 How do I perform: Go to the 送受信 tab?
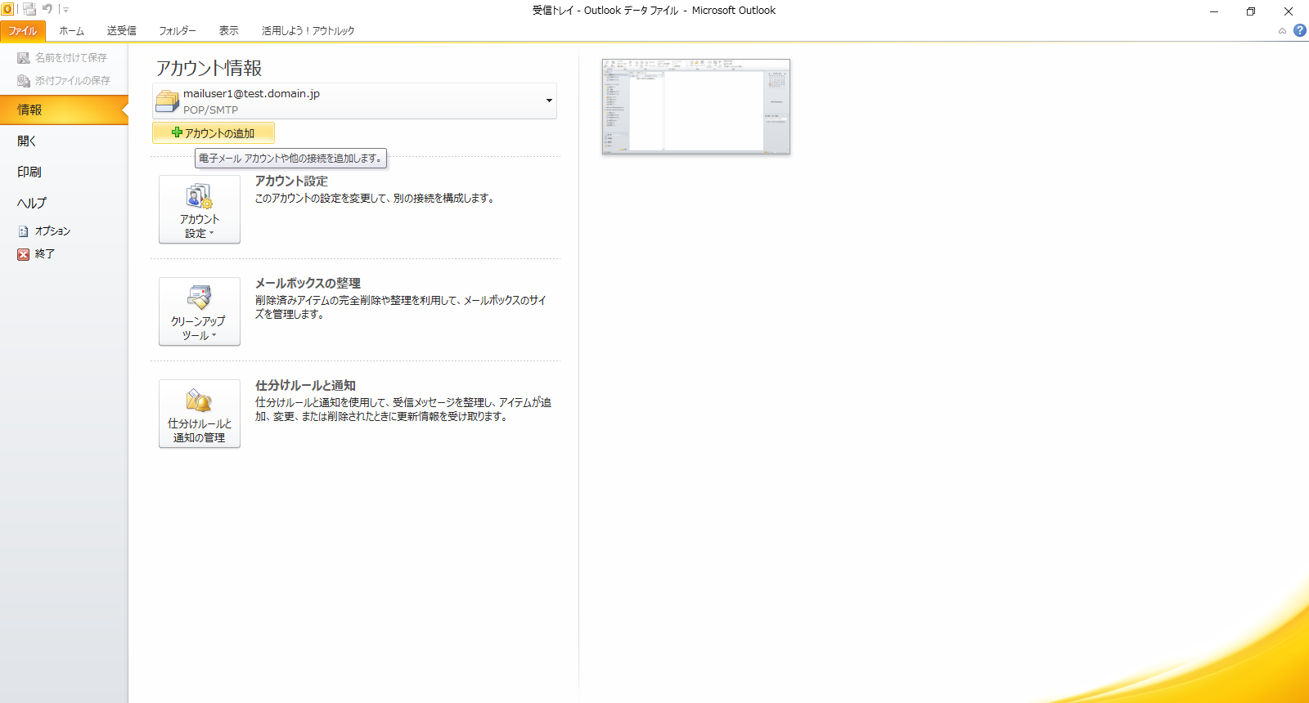[121, 31]
